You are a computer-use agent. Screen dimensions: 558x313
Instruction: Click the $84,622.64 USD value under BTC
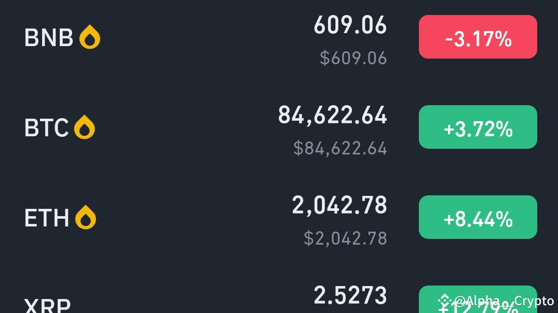click(x=340, y=148)
